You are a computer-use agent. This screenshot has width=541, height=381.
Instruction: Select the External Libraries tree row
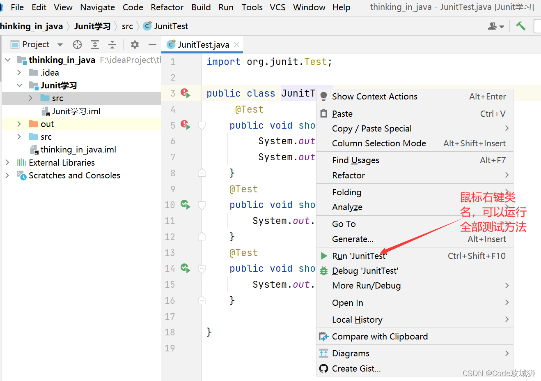[x=81, y=162]
